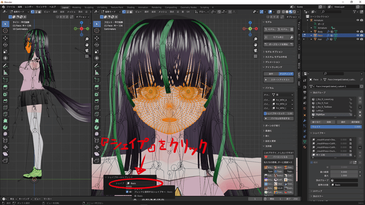Collapse バイセム panel
Viewport: 365px width, 205px height.
point(270,88)
